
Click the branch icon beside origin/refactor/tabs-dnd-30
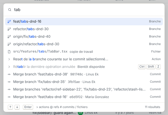coord(9,44)
